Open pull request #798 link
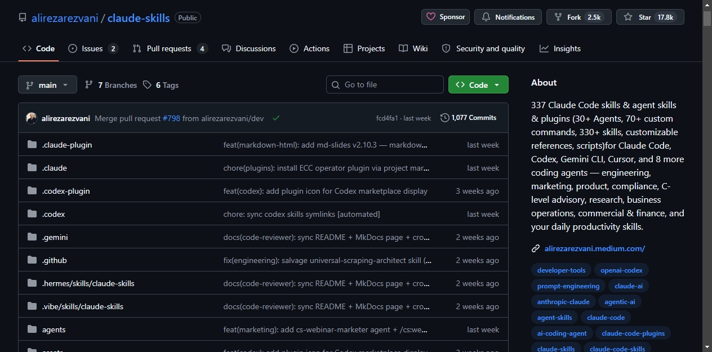 pyautogui.click(x=171, y=118)
